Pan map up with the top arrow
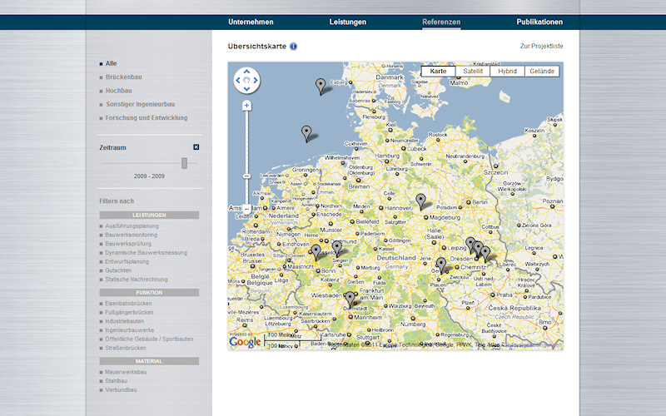Viewport: 666px width, 416px height. click(246, 72)
